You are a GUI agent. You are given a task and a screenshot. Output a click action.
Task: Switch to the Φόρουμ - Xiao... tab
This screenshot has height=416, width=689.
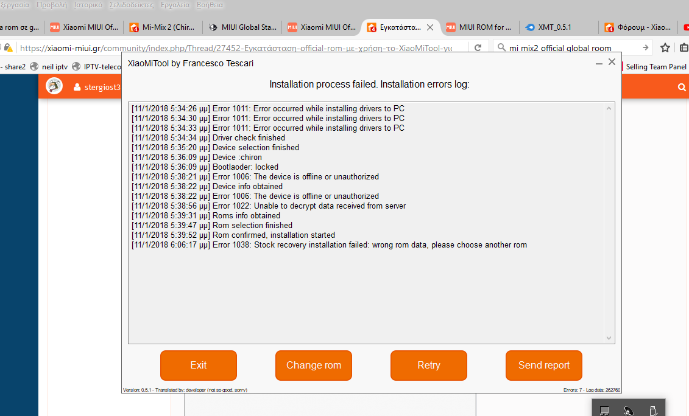point(638,27)
